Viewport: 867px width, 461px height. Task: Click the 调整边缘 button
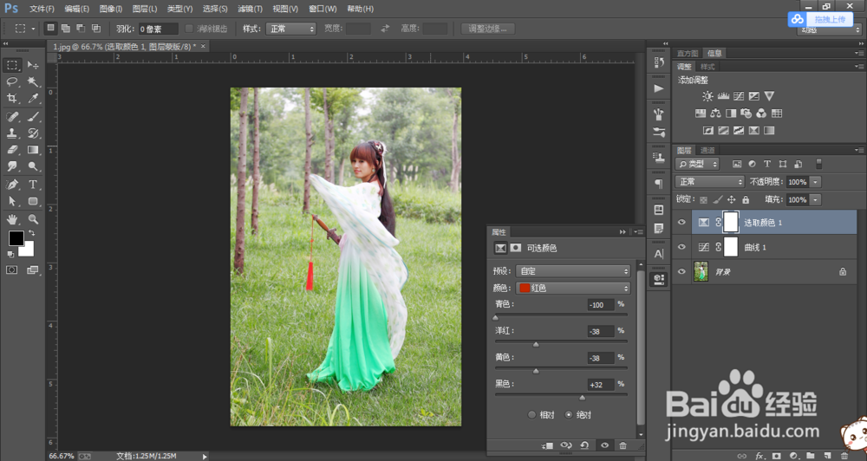pos(487,29)
